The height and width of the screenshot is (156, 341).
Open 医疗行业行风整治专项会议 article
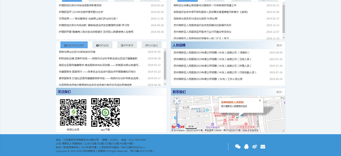tap(202, 32)
